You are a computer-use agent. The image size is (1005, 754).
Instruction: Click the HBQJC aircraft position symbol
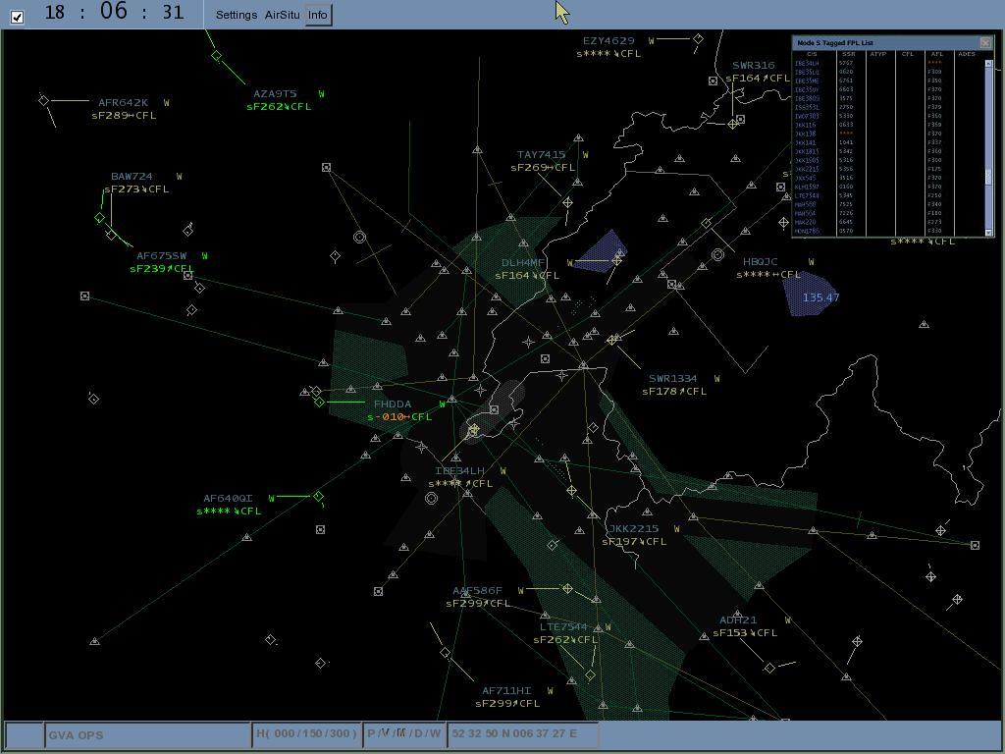[784, 223]
